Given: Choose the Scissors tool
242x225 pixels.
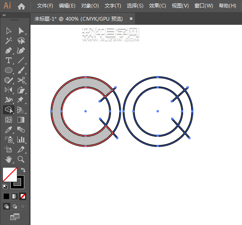Looking at the screenshot, I should (x=21, y=80).
